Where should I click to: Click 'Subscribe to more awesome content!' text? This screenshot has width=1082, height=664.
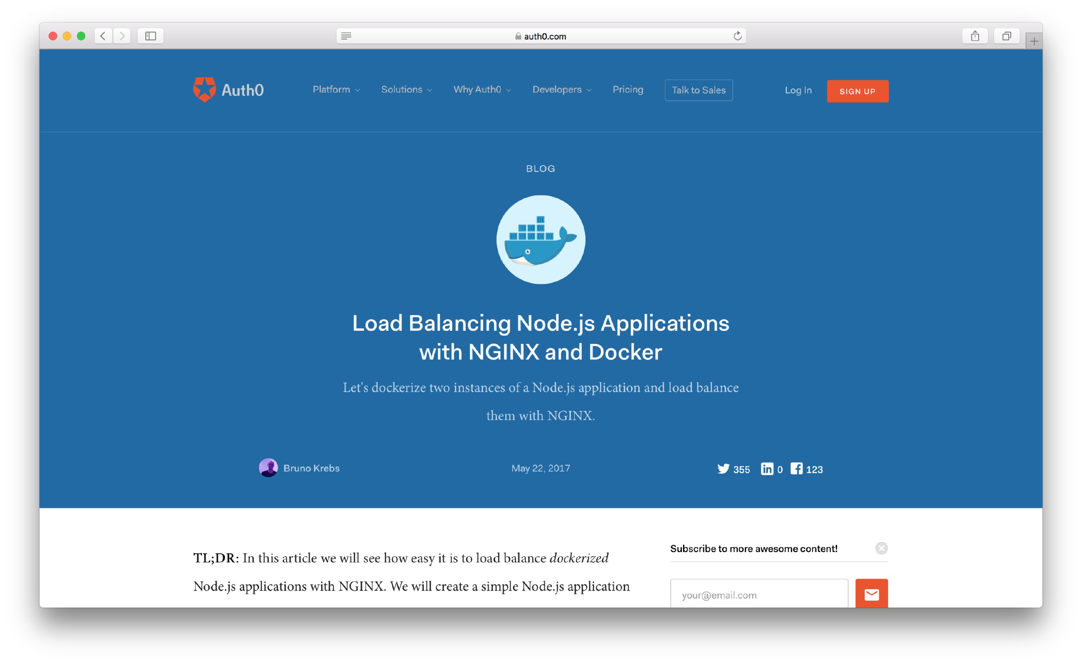pos(754,549)
